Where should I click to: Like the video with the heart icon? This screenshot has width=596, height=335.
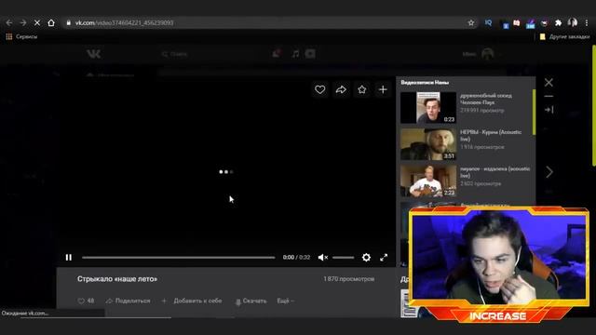pyautogui.click(x=320, y=89)
